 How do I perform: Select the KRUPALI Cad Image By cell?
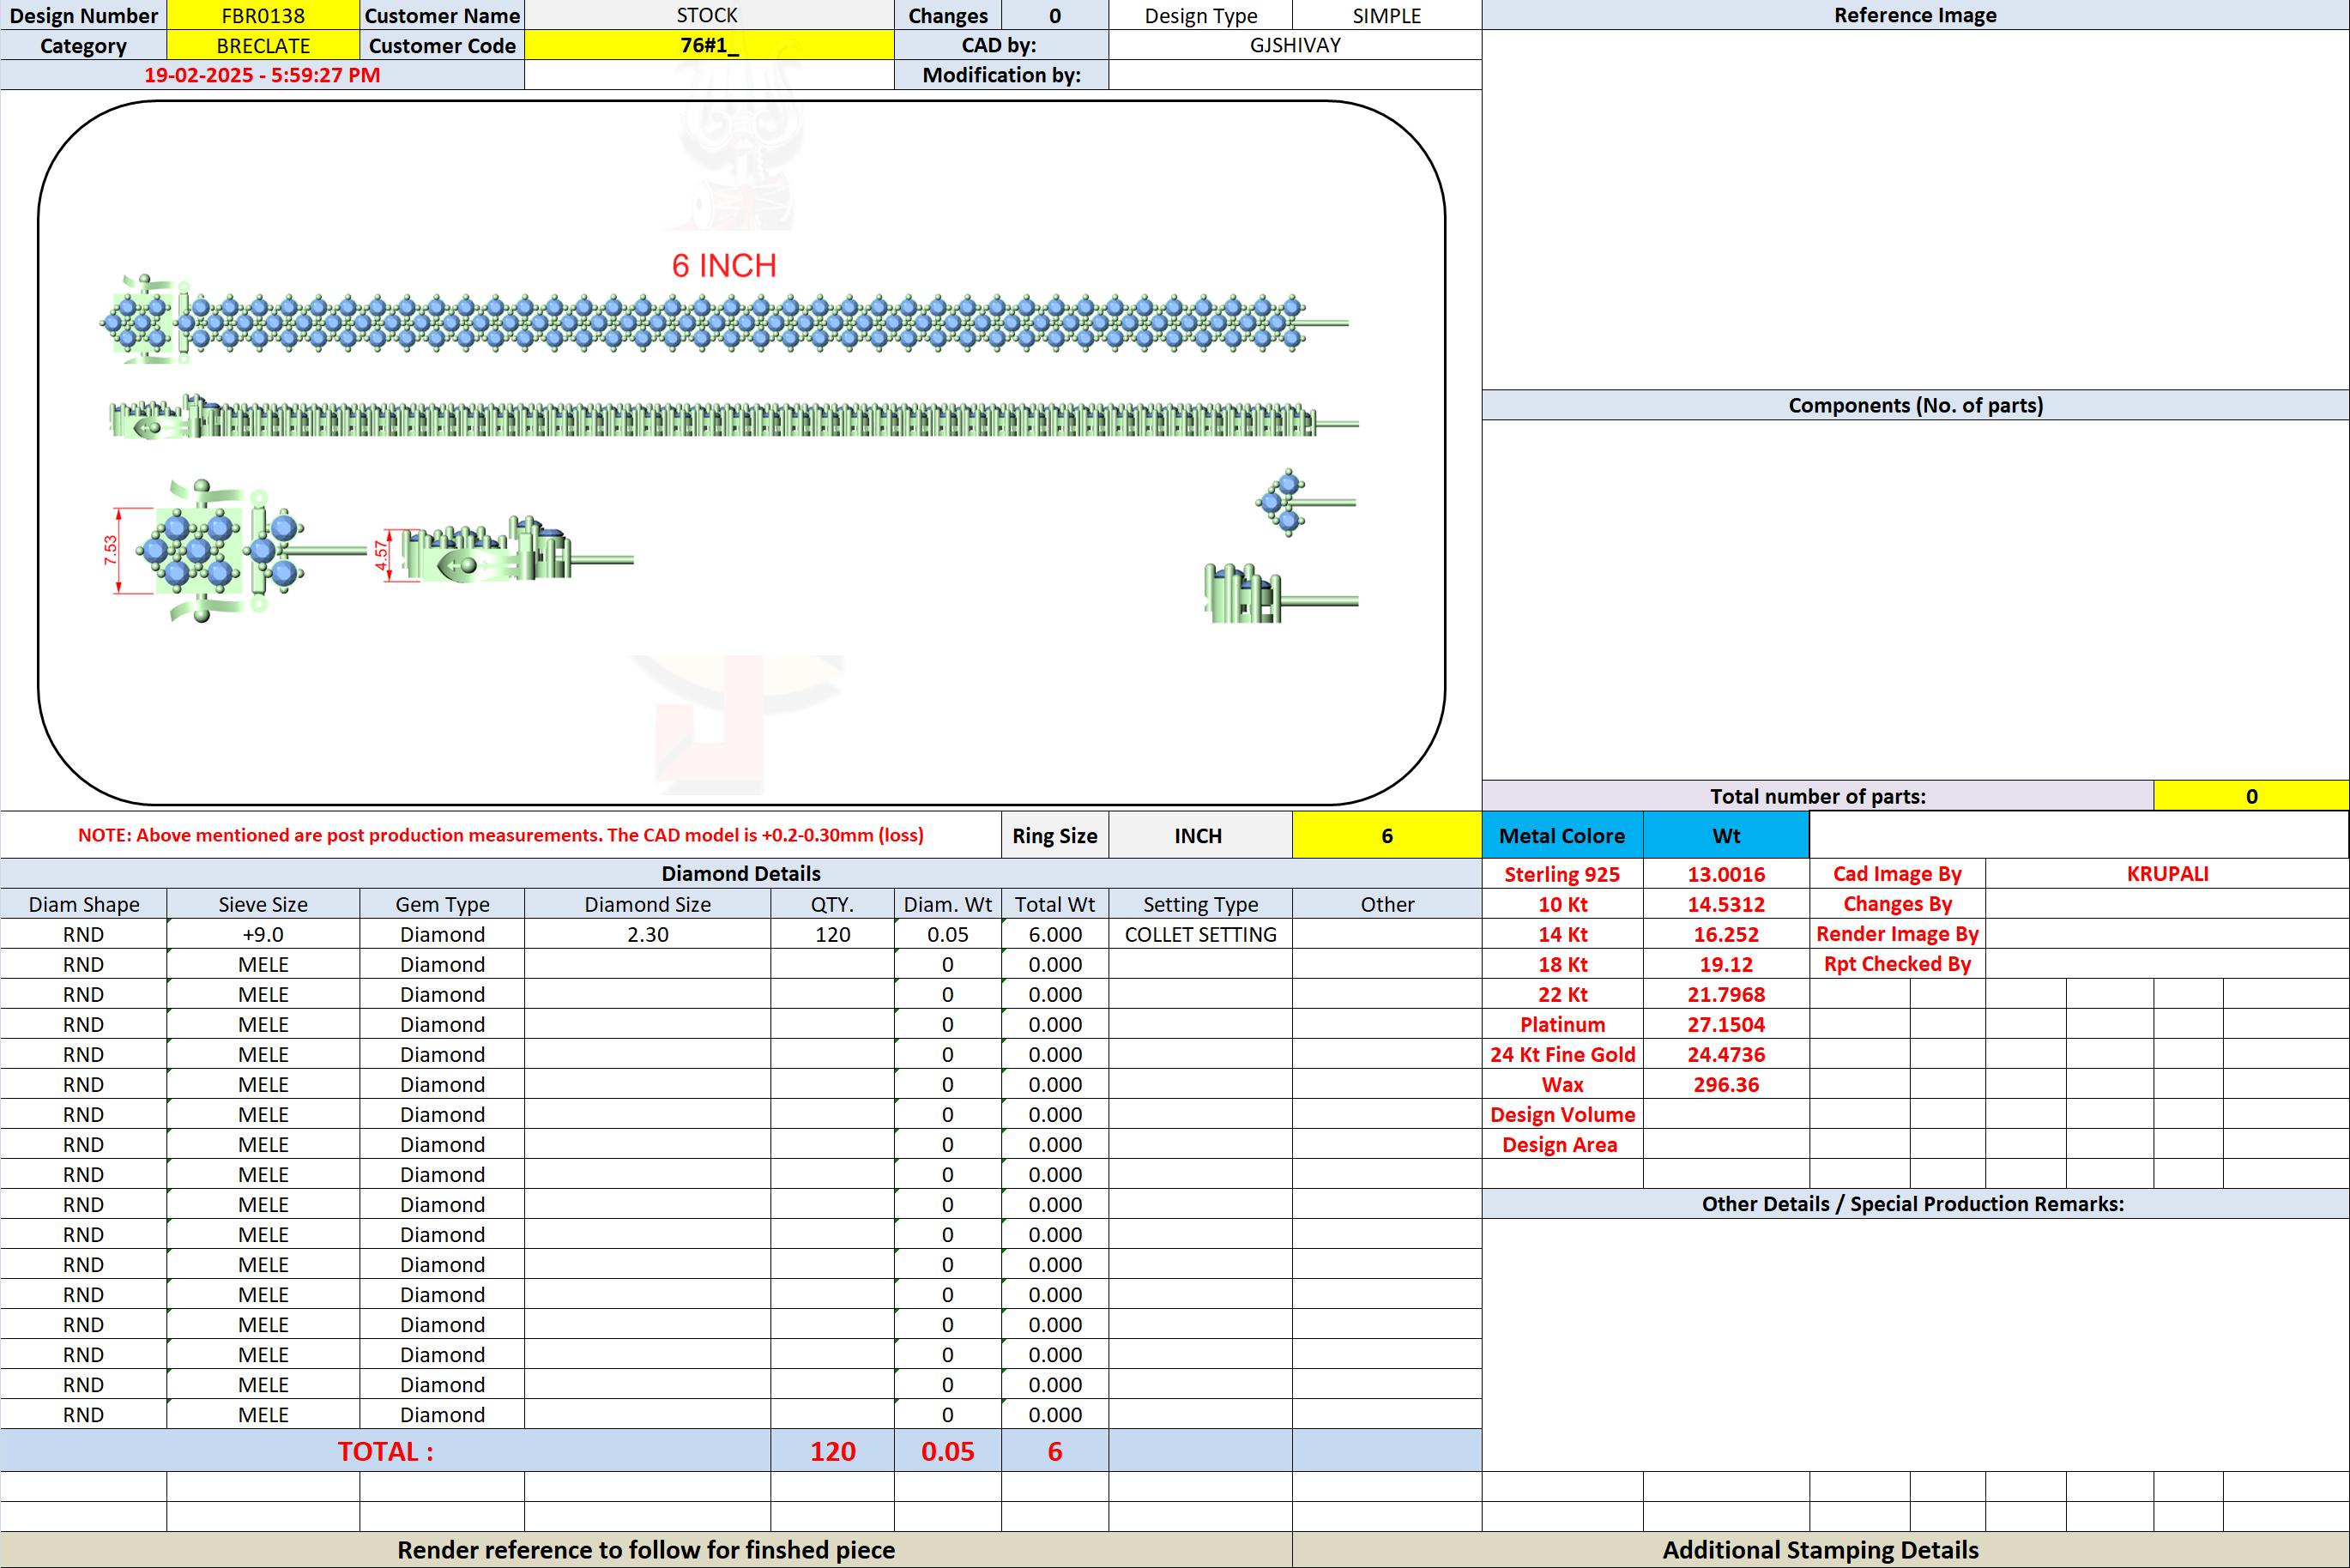coord(2167,874)
